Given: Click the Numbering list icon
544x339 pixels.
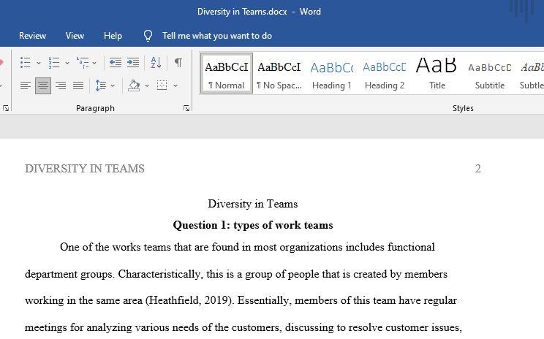Looking at the screenshot, I should (54, 63).
